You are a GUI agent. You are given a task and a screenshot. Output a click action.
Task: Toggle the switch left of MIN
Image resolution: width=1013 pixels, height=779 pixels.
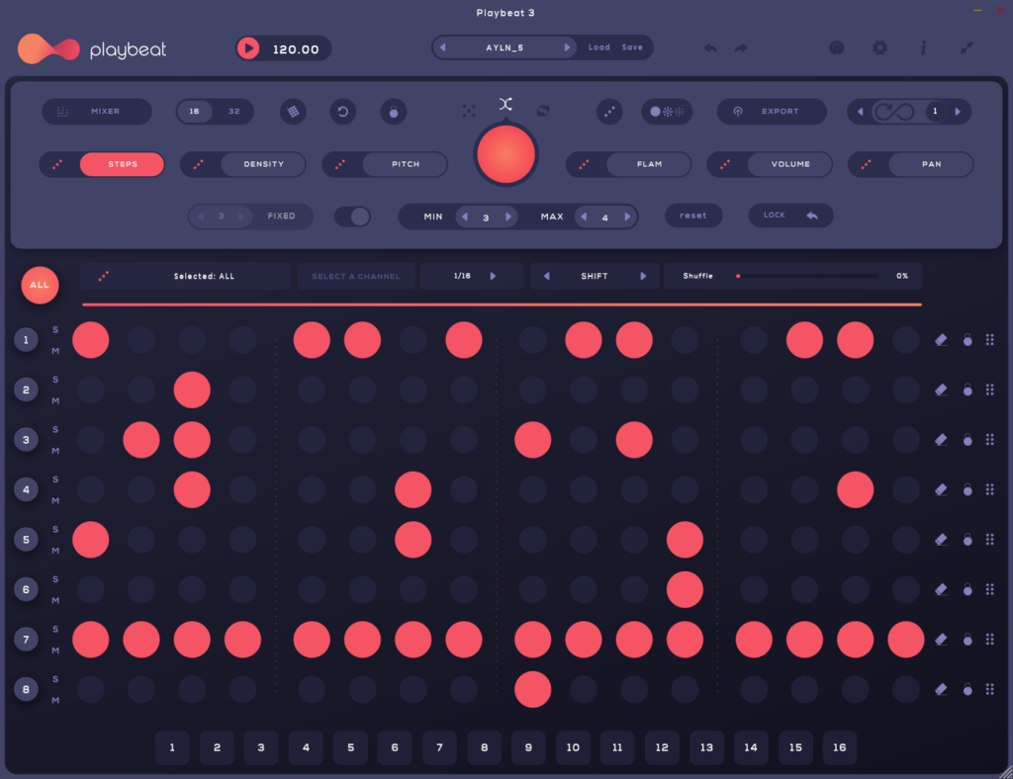[x=353, y=216]
